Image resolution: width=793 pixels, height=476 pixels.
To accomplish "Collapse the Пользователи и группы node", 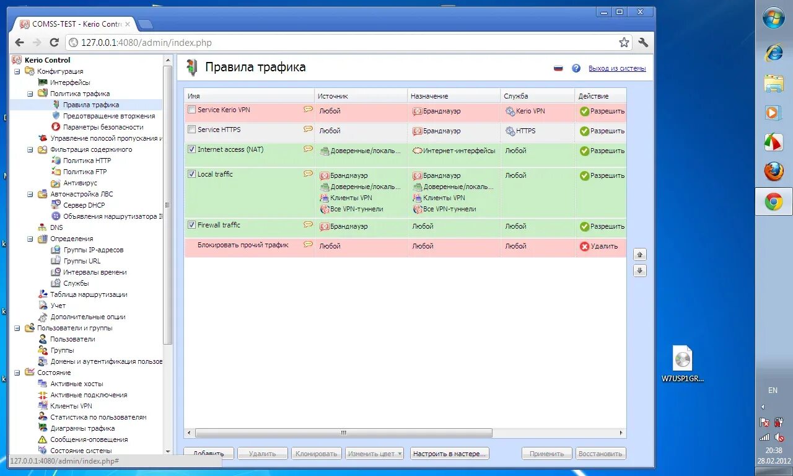I will click(17, 328).
